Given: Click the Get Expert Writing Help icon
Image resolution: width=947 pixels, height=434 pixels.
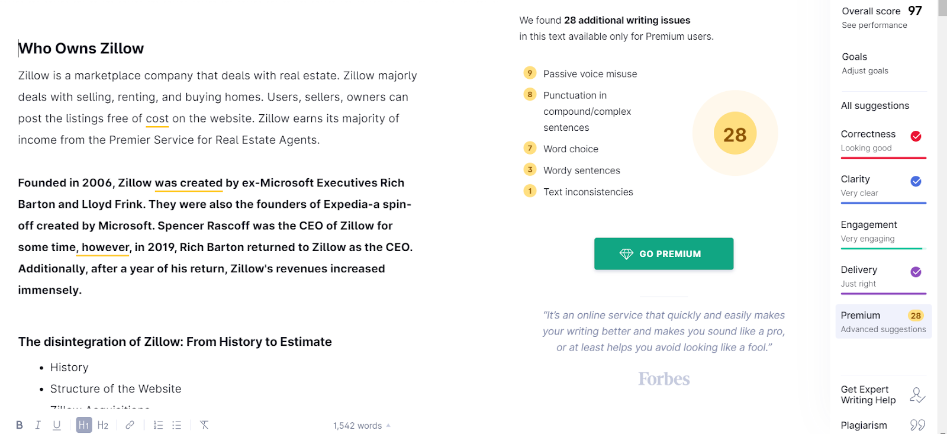Looking at the screenshot, I should pos(917,395).
